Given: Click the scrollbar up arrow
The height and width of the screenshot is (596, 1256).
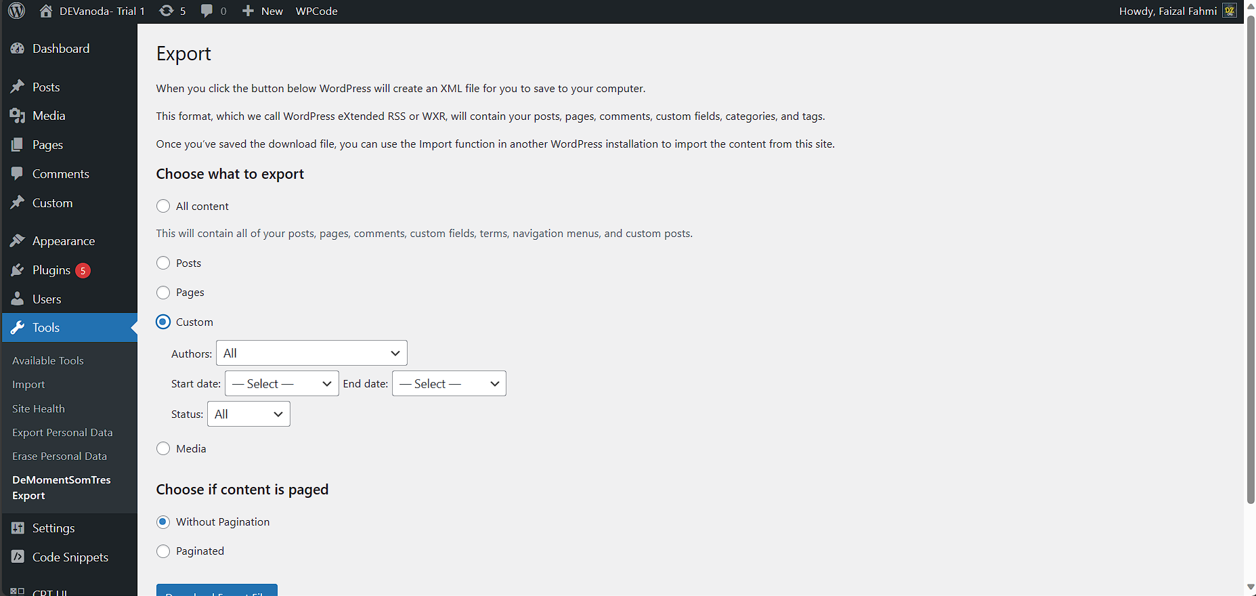Looking at the screenshot, I should click(x=1251, y=6).
